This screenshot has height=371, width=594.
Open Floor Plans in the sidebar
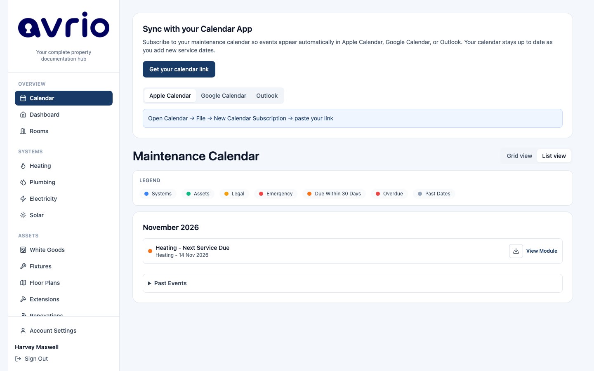(x=64, y=283)
